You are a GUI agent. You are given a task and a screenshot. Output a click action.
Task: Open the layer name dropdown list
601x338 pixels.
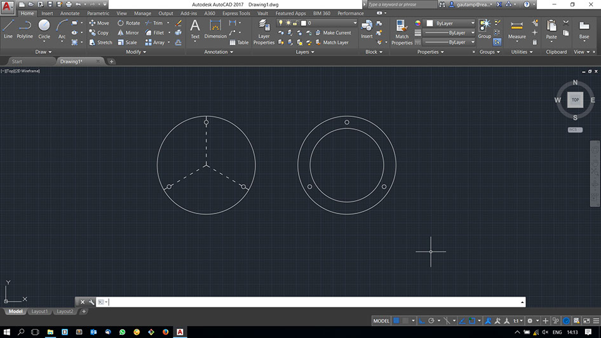(330, 23)
